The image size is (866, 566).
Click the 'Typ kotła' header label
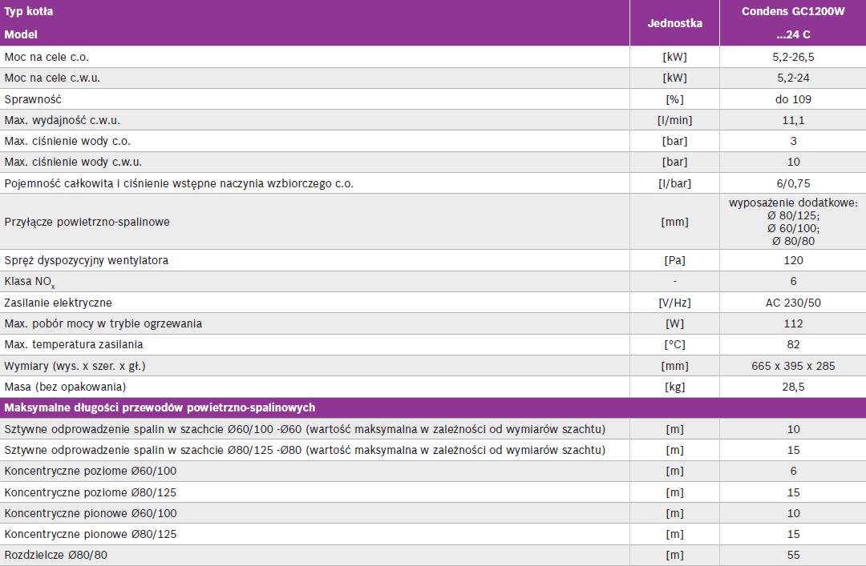30,12
